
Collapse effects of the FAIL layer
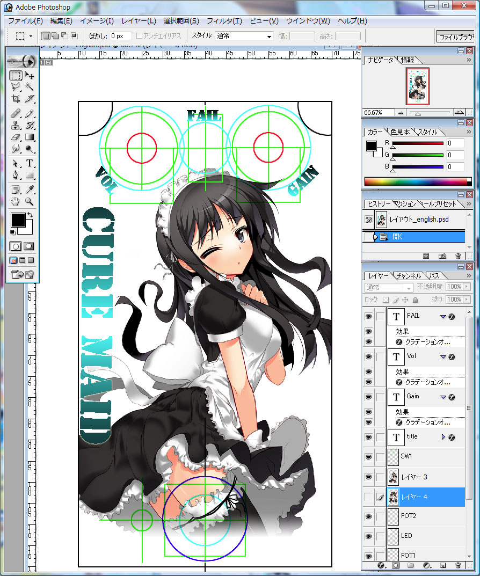(443, 317)
